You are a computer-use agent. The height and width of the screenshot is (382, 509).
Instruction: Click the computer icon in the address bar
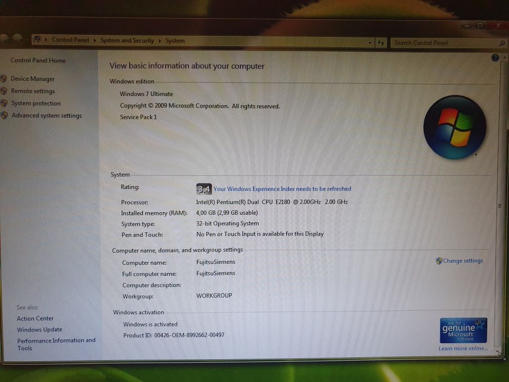[x=37, y=39]
